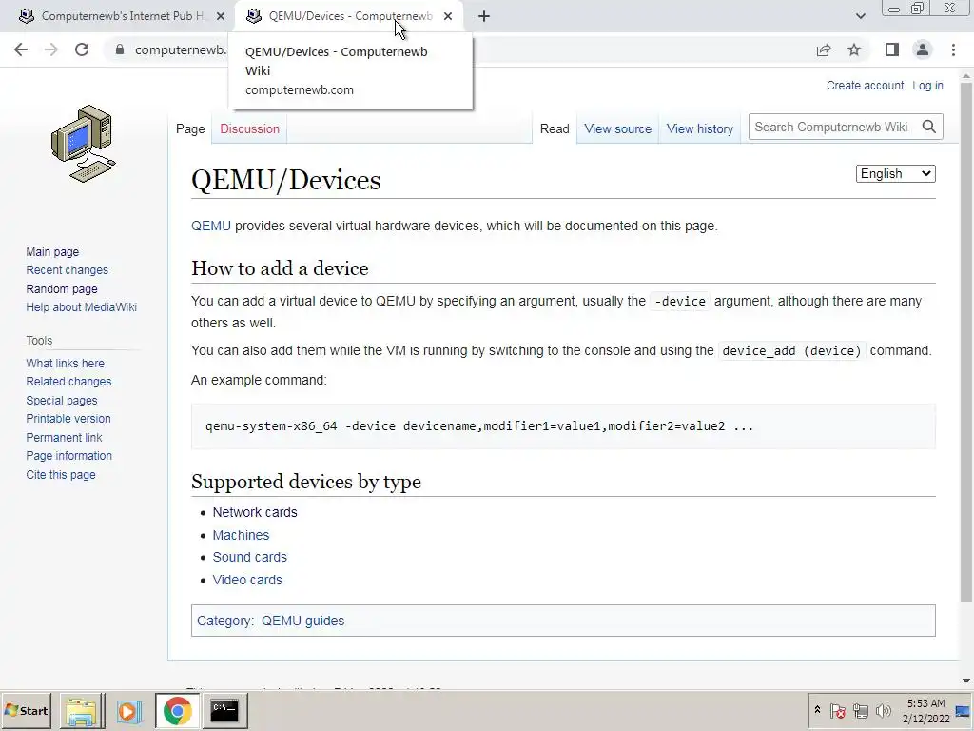Click the padlock site info icon

tap(120, 49)
